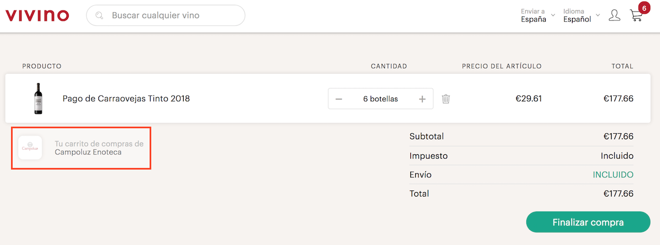The width and height of the screenshot is (660, 245).
Task: Click the PRODUCTO column header
Action: [42, 66]
